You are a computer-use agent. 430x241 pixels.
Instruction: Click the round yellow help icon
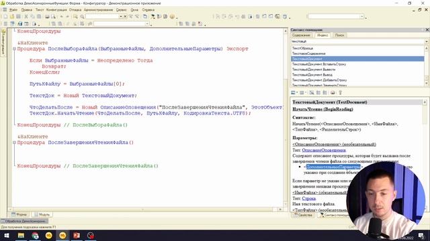[x=172, y=17]
